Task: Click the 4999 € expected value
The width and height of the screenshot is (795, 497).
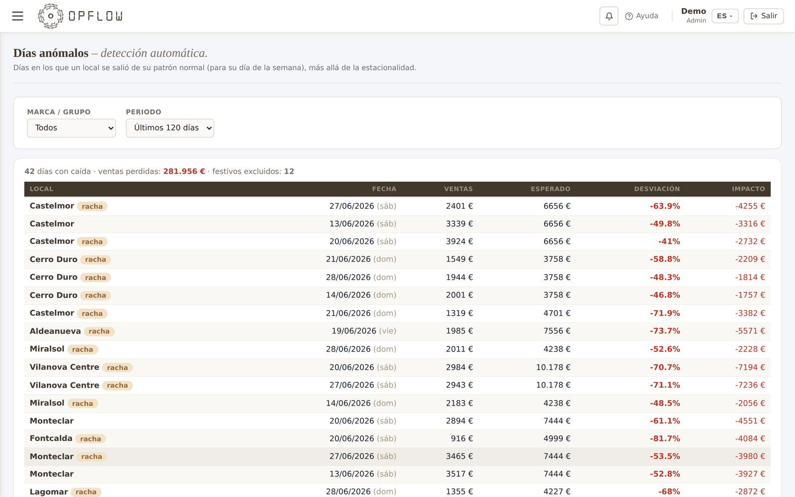Action: tap(556, 438)
